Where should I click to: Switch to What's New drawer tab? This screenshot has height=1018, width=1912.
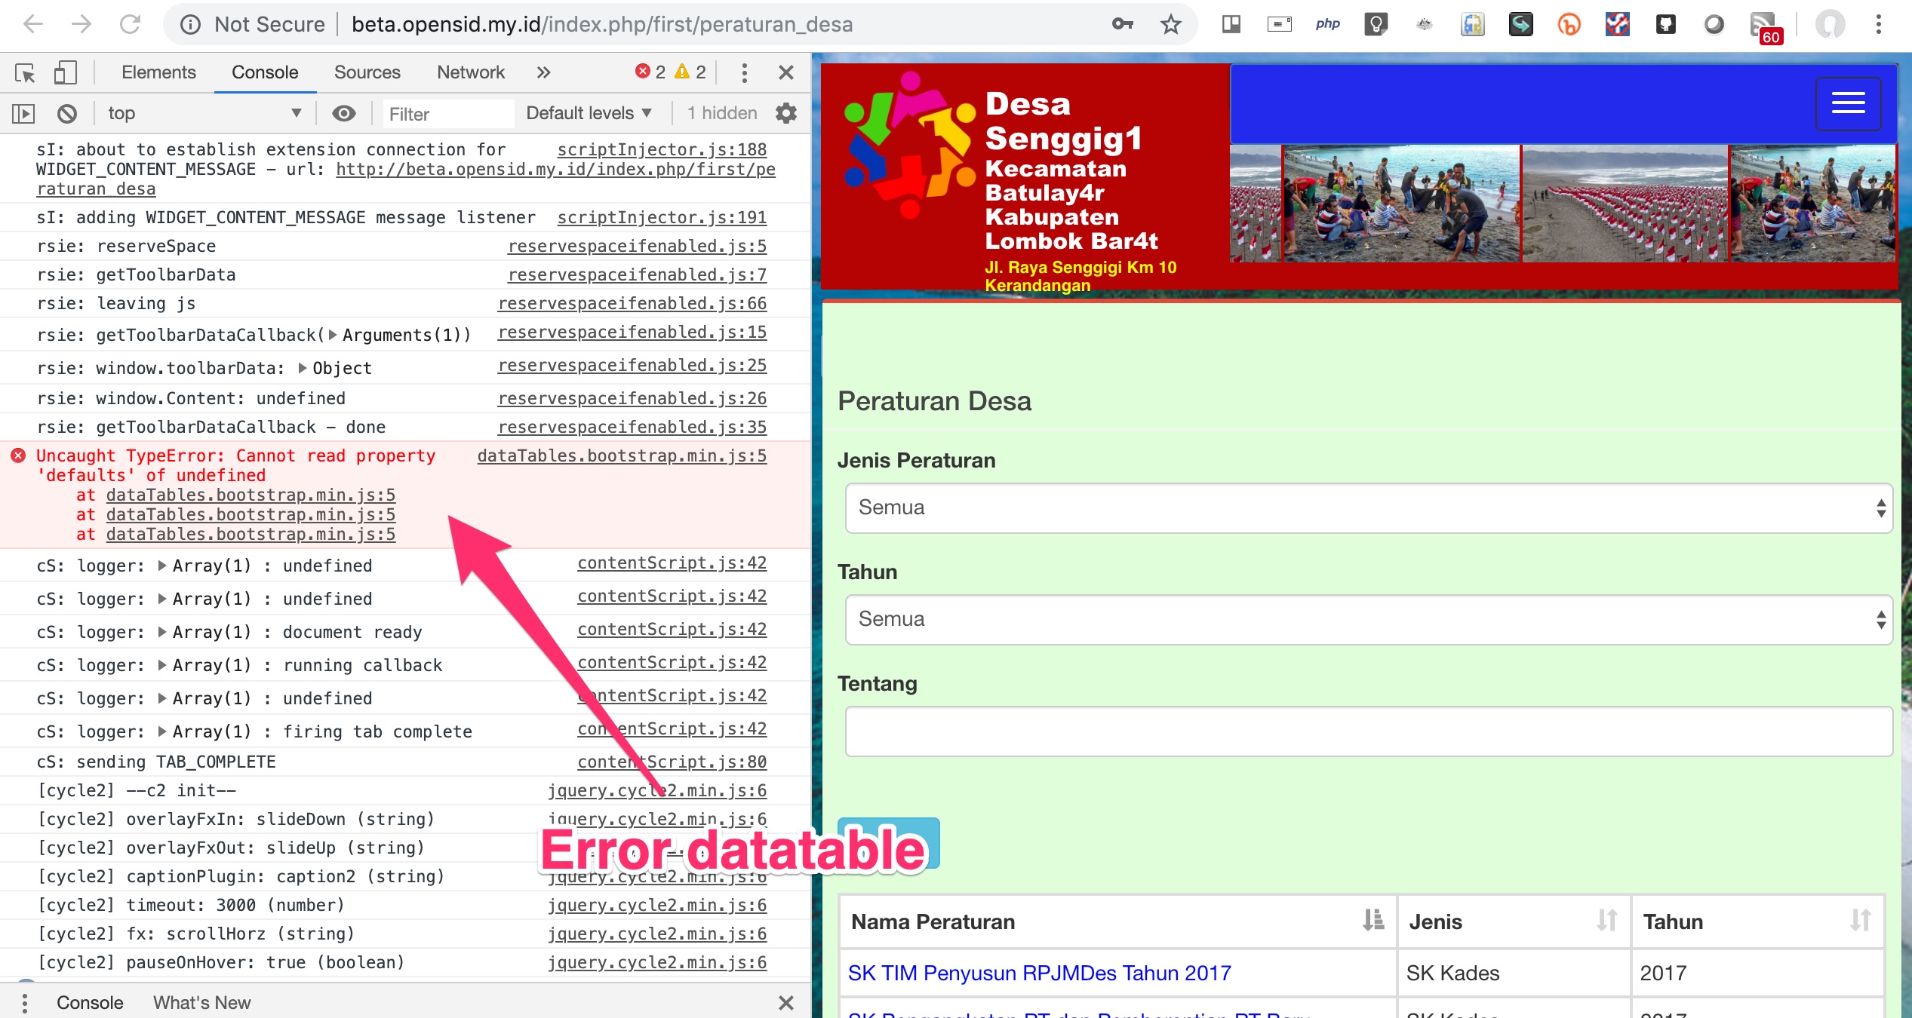coord(201,1003)
